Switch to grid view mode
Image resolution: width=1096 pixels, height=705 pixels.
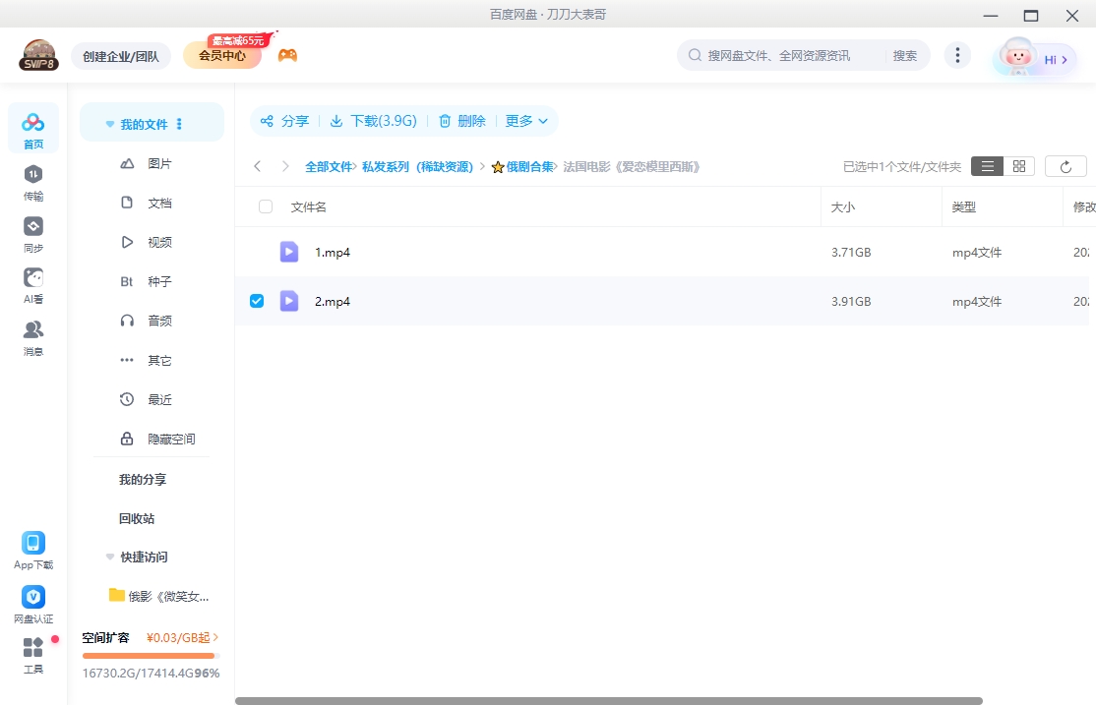(x=1018, y=166)
